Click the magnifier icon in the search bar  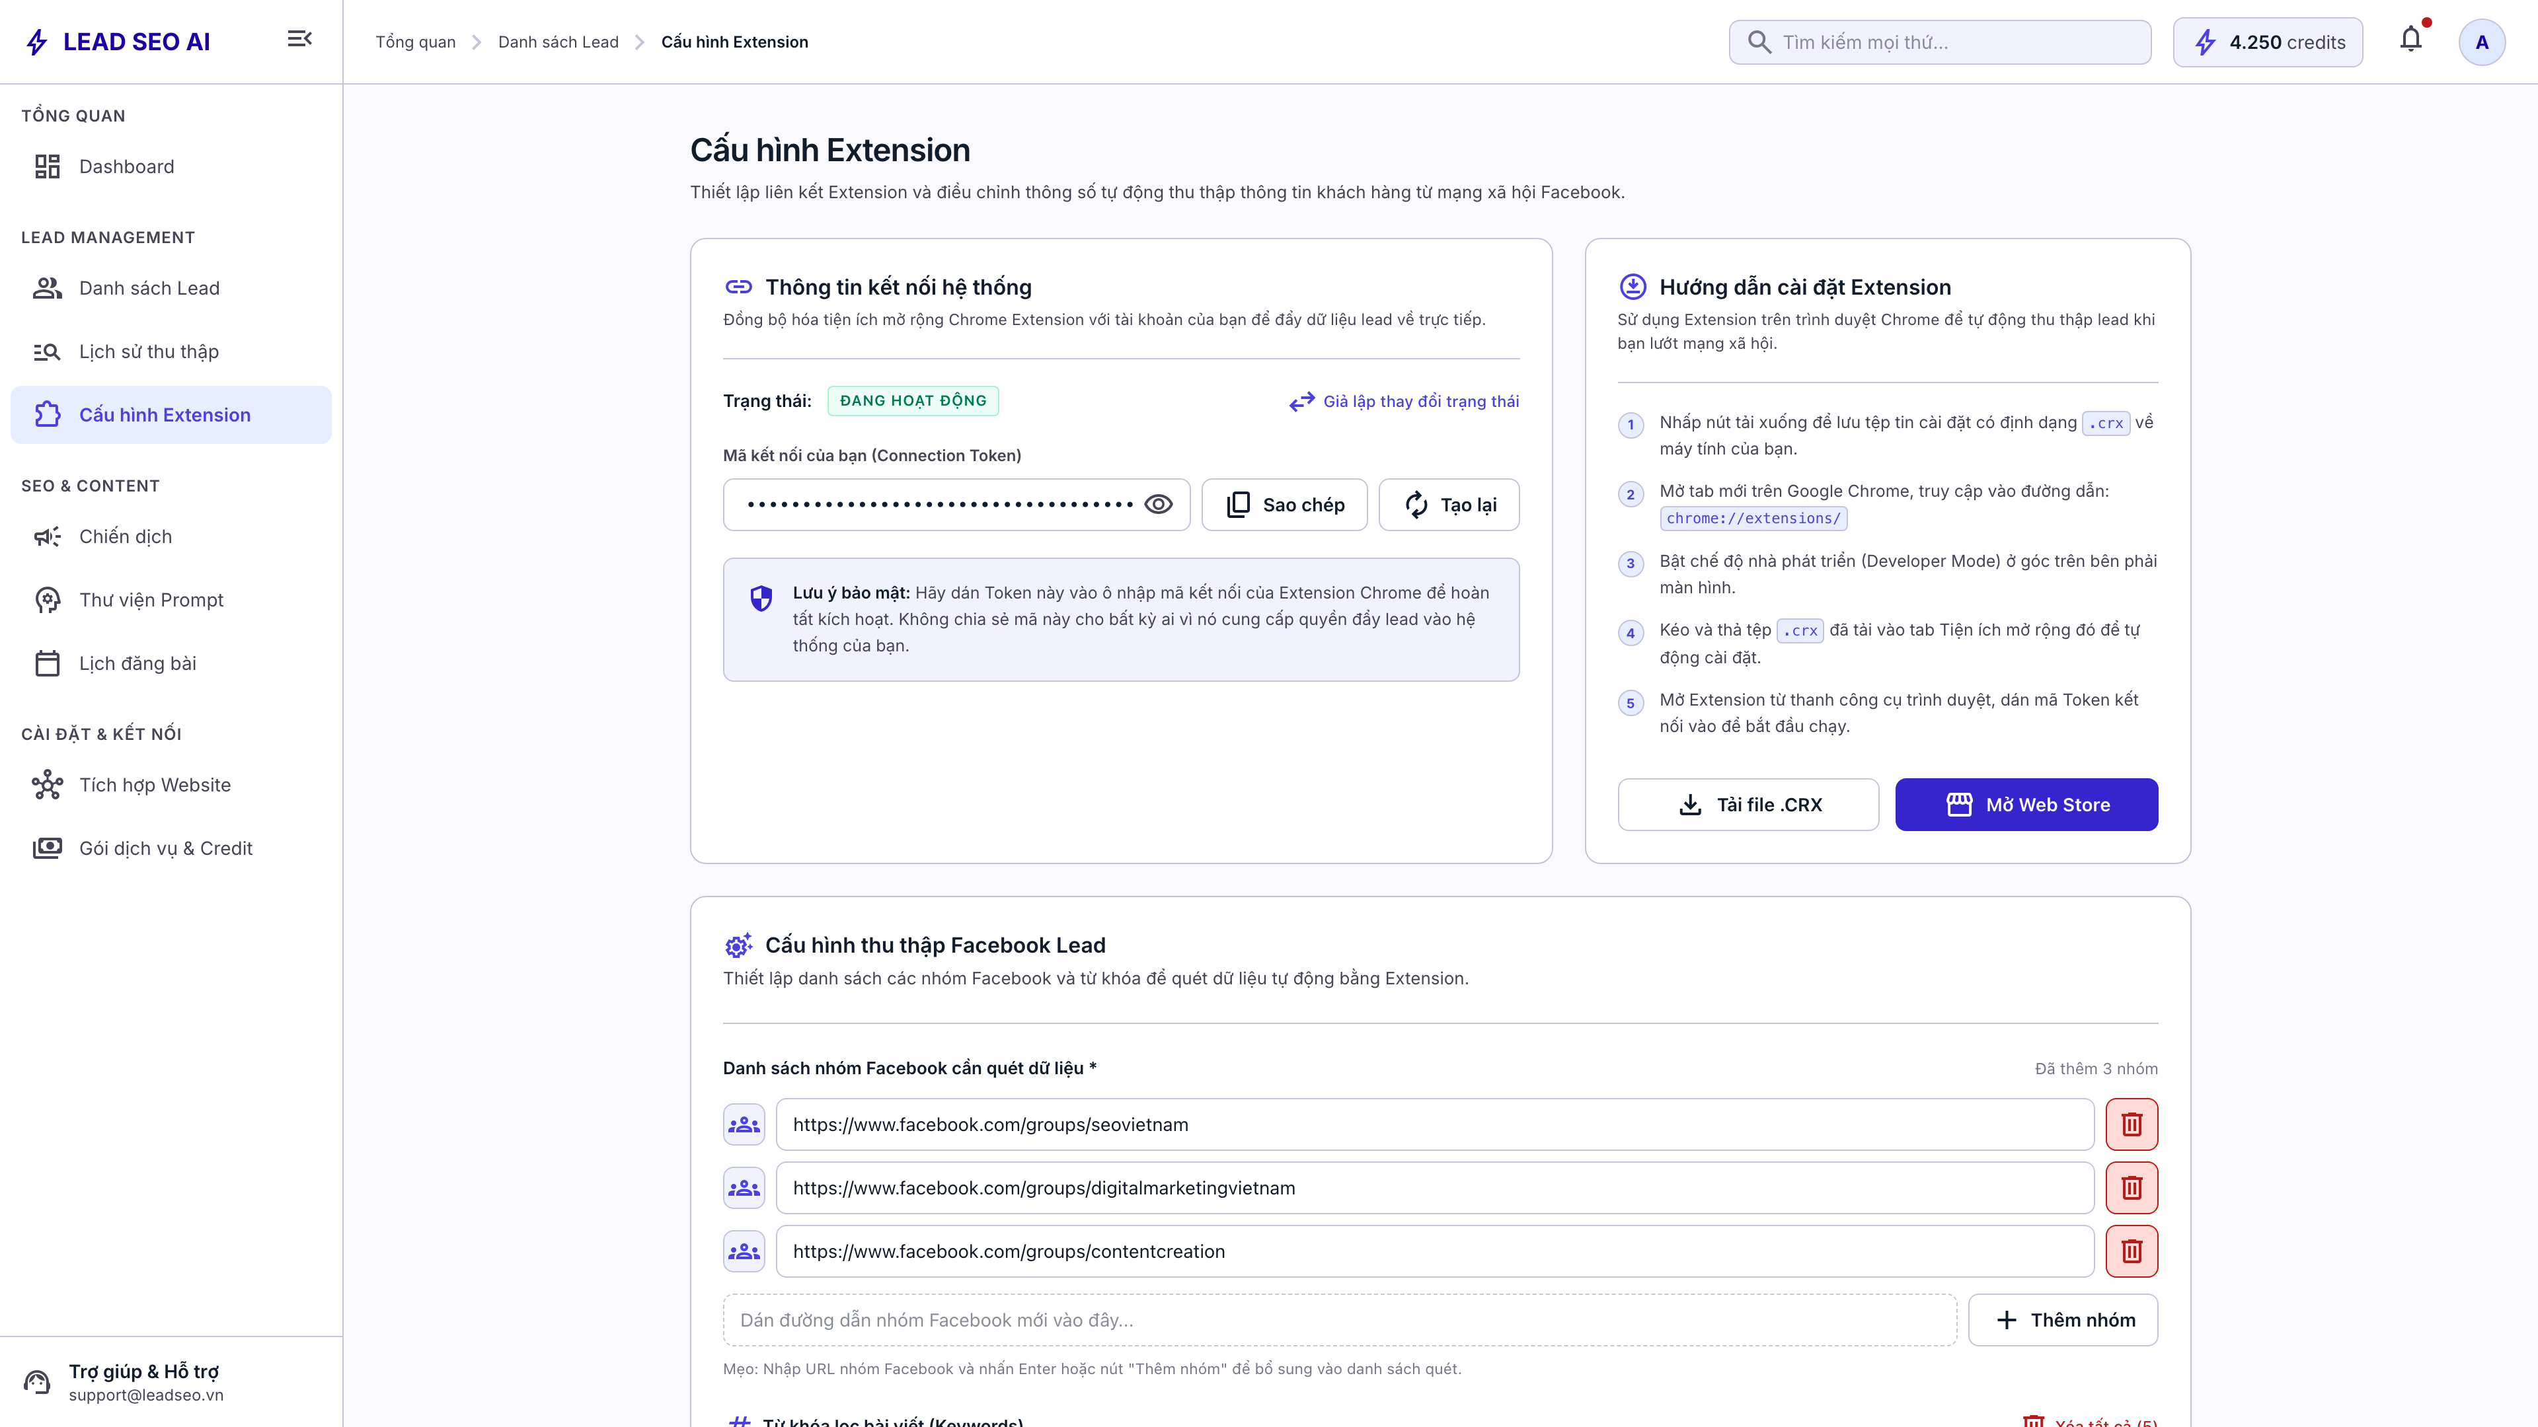(x=1759, y=42)
